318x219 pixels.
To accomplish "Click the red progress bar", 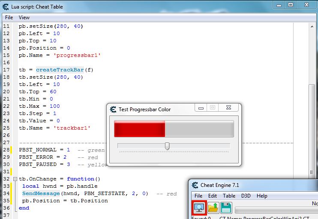I will 139,128.
